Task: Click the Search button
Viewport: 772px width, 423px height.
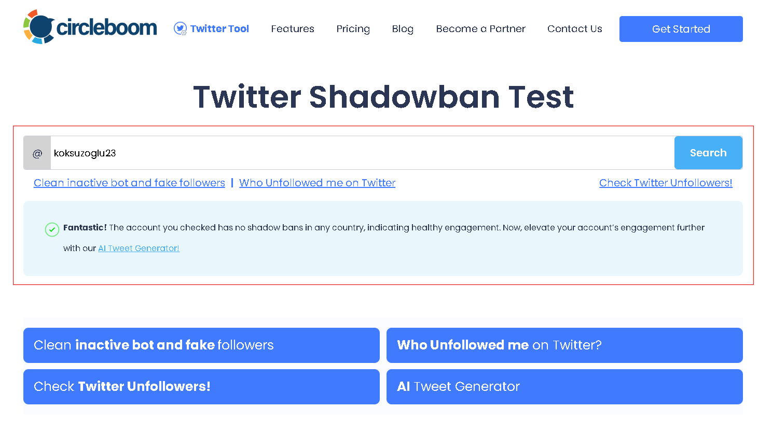Action: [708, 152]
